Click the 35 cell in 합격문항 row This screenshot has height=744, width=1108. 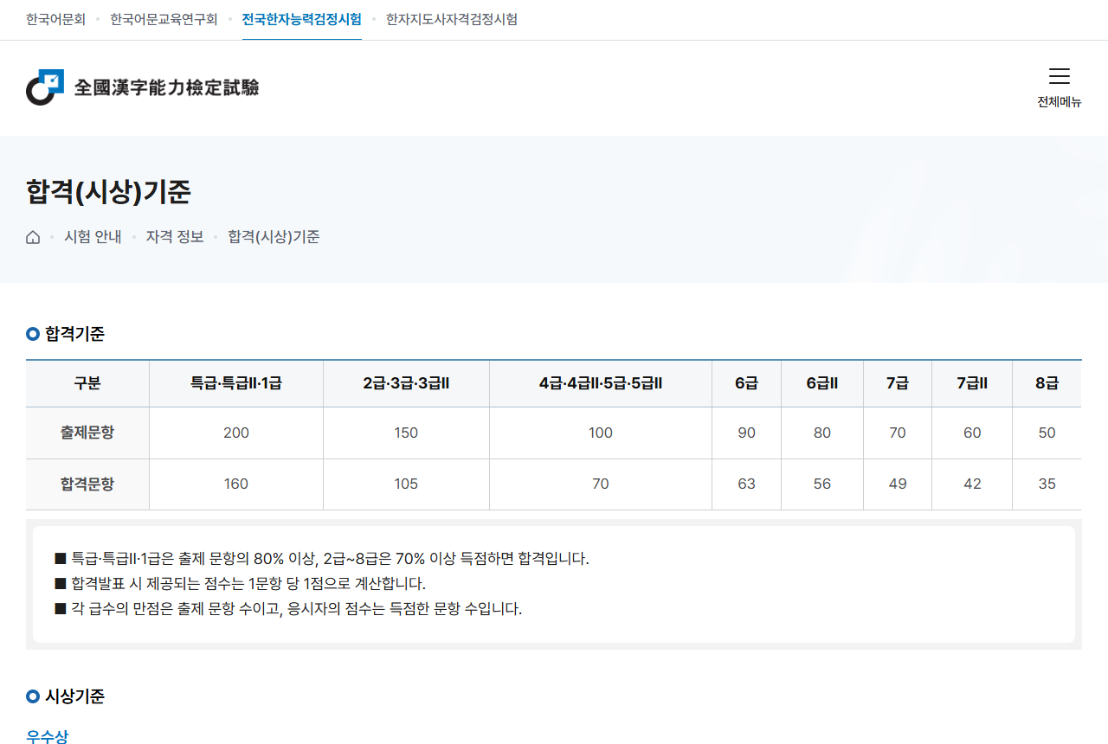pyautogui.click(x=1047, y=484)
